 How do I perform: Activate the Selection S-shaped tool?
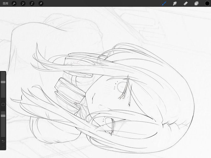click(32, 3)
